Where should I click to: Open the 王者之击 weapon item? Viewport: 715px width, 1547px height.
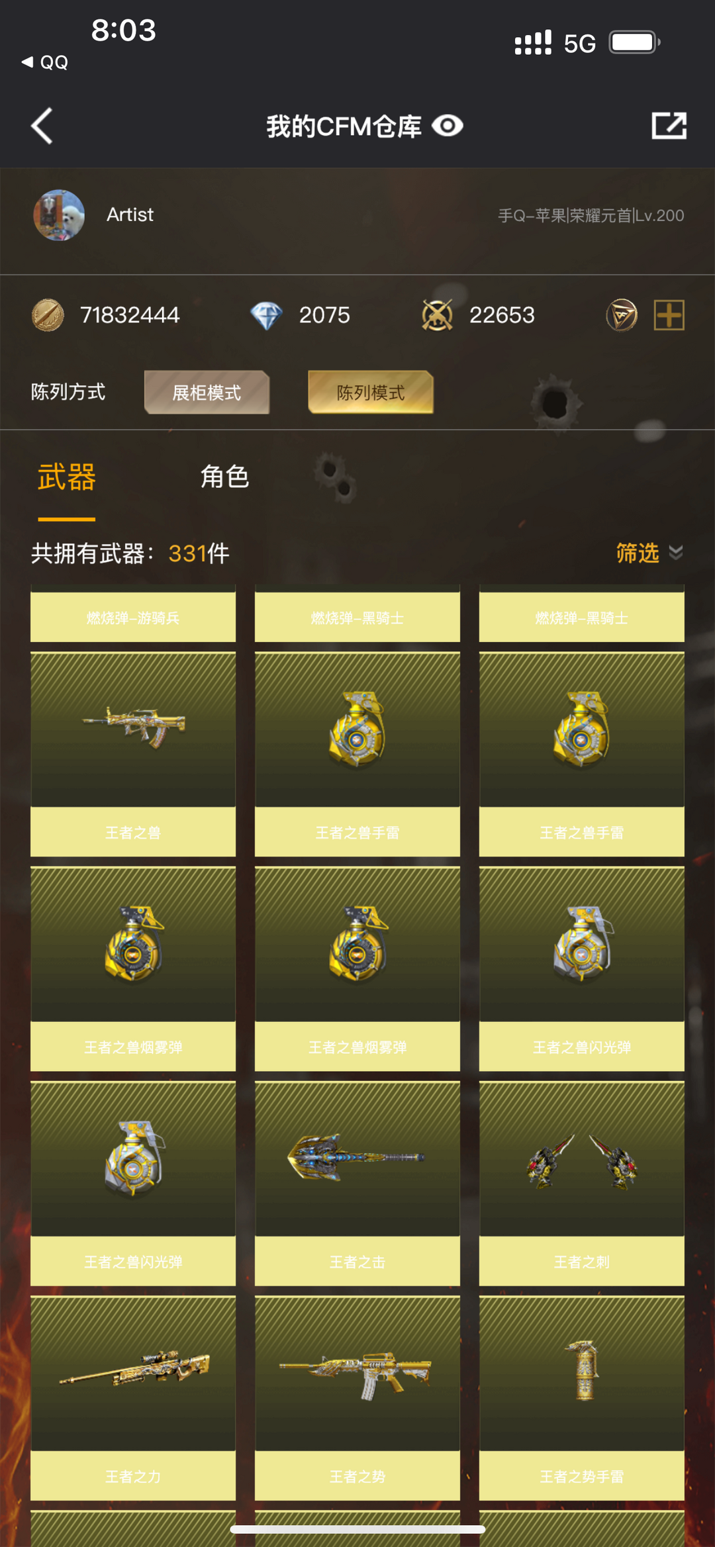[358, 1184]
